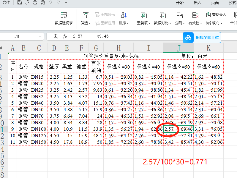Screen dimensions: 237x178
Task: Click cell containing 4.30 92.06
Action: 208,142
